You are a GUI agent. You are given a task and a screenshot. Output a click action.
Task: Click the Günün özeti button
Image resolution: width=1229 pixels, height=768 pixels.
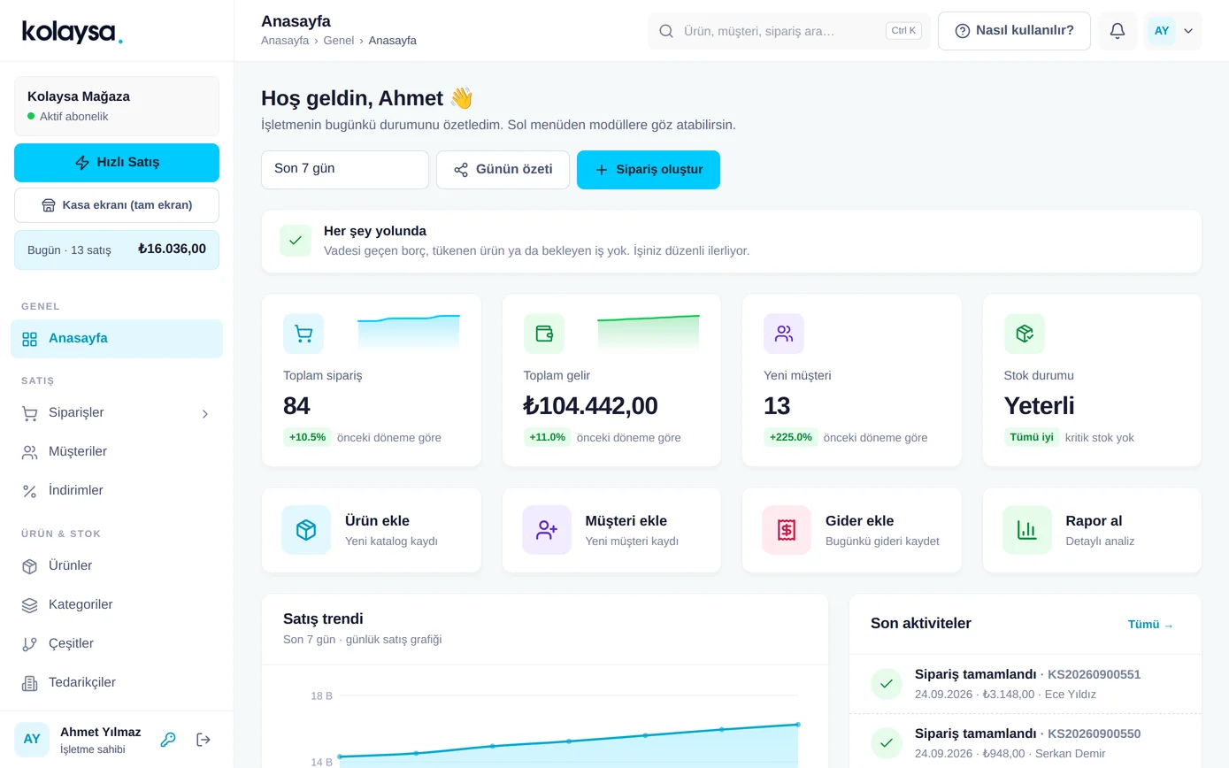pyautogui.click(x=503, y=170)
